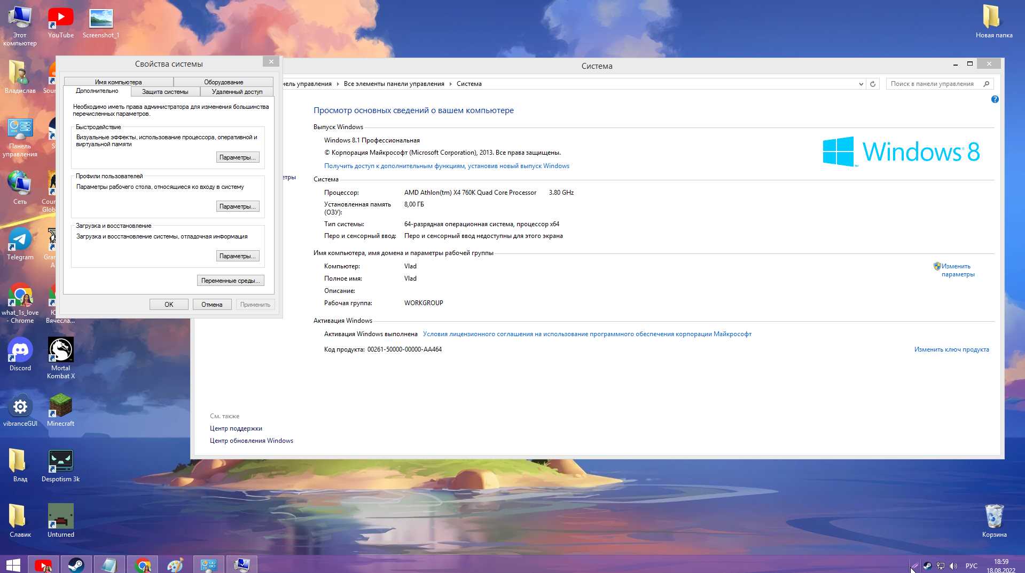Viewport: 1025px width, 573px height.
Task: Open the help icon in the Система window
Action: (995, 99)
